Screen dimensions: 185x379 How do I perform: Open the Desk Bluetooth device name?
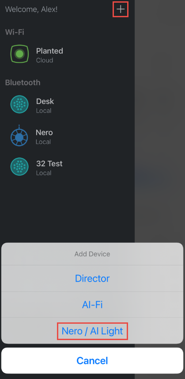45,101
